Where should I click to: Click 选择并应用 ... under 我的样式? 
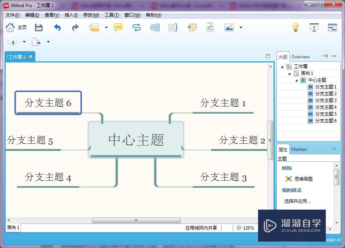(x=298, y=201)
